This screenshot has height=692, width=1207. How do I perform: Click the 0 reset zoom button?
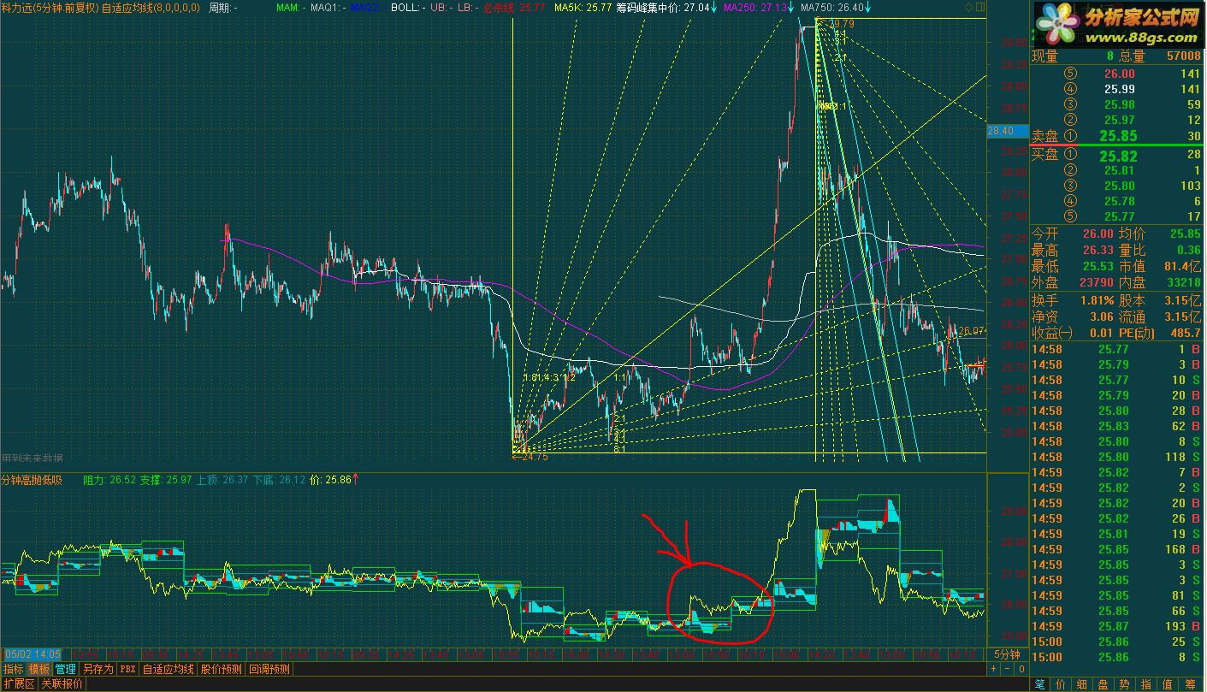point(1021,669)
